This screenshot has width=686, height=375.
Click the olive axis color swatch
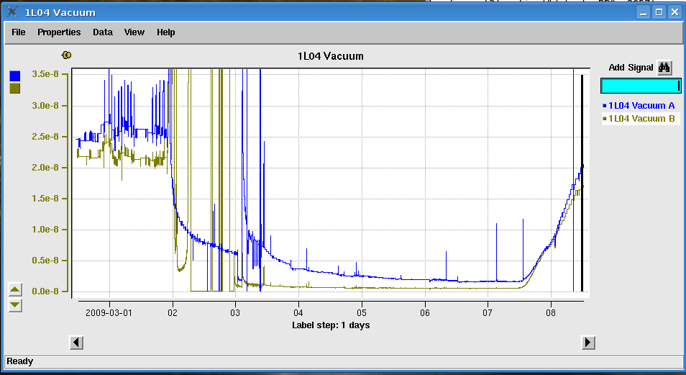(15, 88)
